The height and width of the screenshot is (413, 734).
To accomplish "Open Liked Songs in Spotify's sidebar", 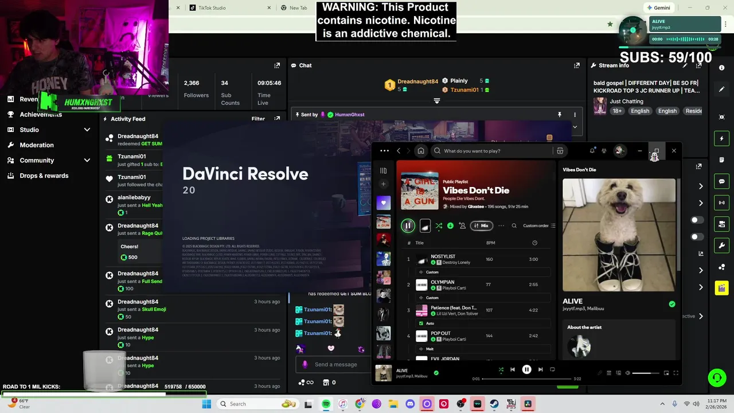I will coord(384,202).
